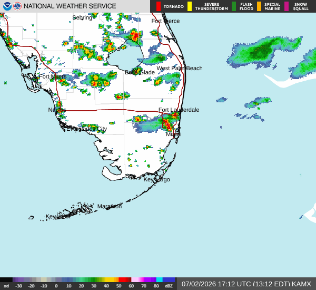Screen dimensions: 316x290
Task: Click the radar timestamp 17:12 UTC KAMX
Action: (246, 284)
